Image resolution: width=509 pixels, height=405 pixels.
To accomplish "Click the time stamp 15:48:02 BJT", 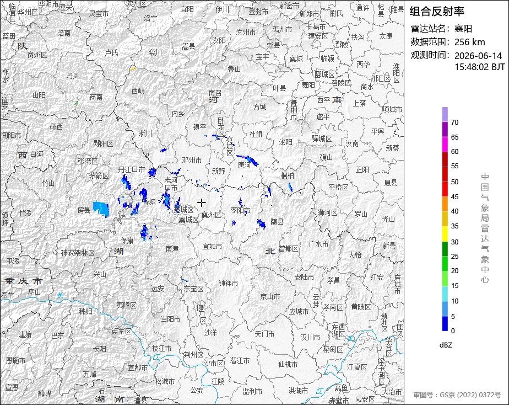I will (480, 67).
